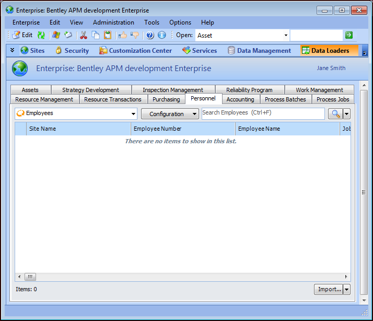Switch to the Accounting tab
This screenshot has height=321, width=373.
click(x=240, y=99)
